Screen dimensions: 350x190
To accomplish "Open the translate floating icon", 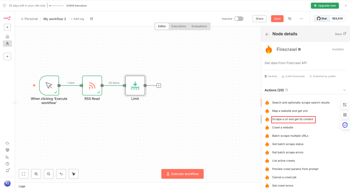I will pos(345,105).
